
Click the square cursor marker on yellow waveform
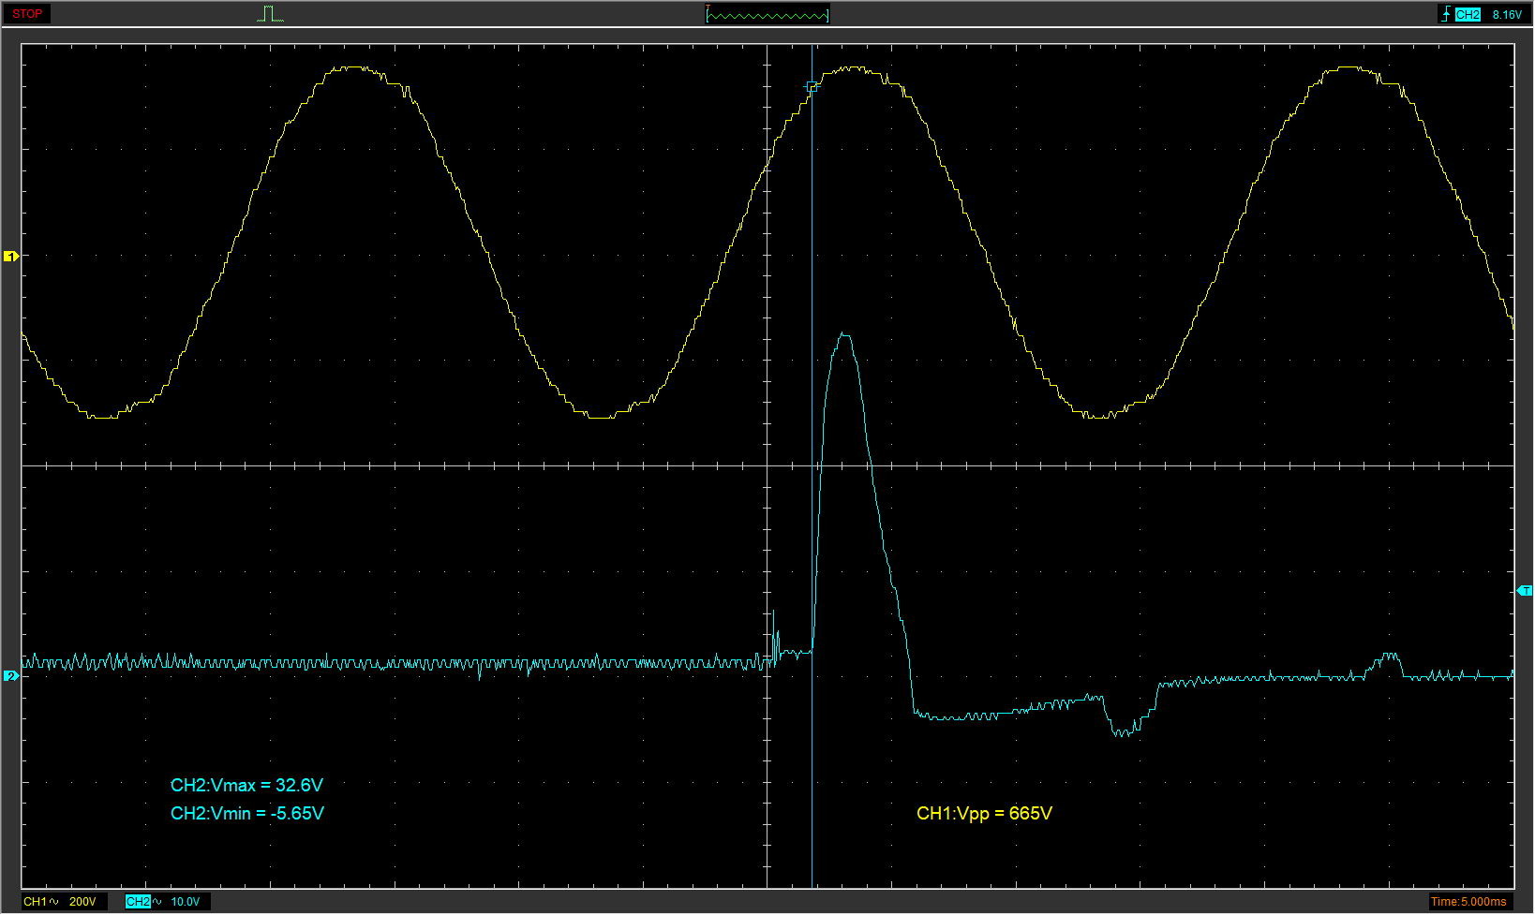pyautogui.click(x=812, y=87)
